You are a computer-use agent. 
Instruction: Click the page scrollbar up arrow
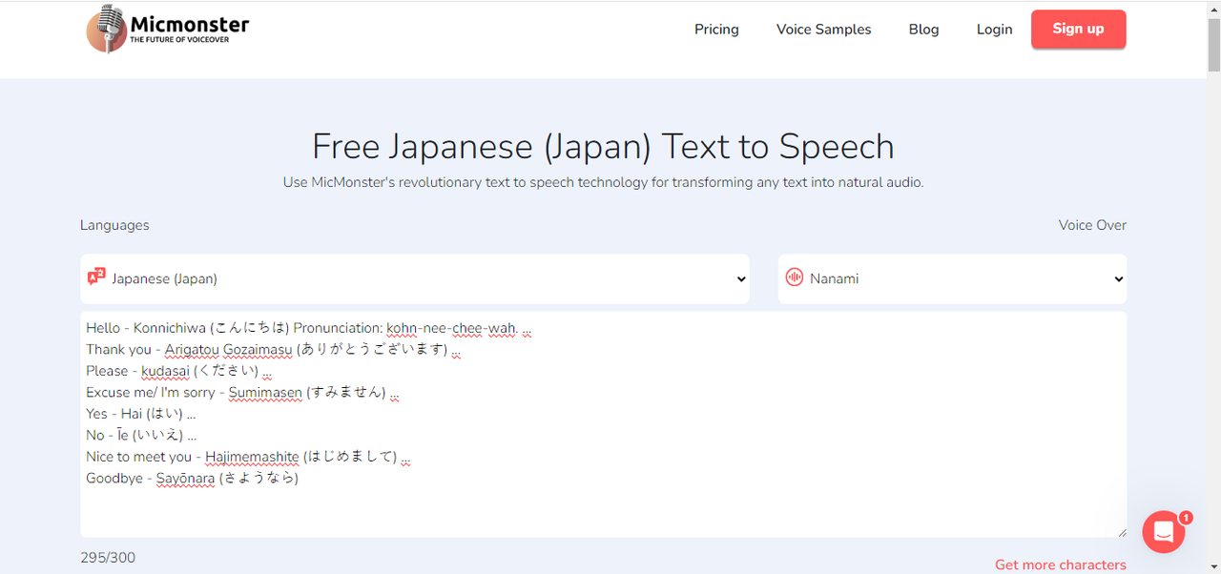(x=1213, y=8)
